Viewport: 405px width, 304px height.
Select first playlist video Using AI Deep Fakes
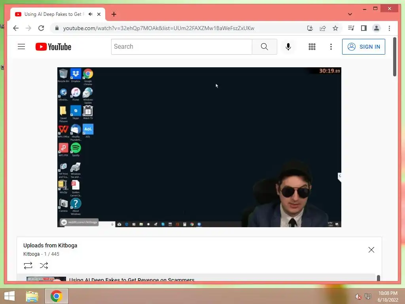(x=196, y=277)
